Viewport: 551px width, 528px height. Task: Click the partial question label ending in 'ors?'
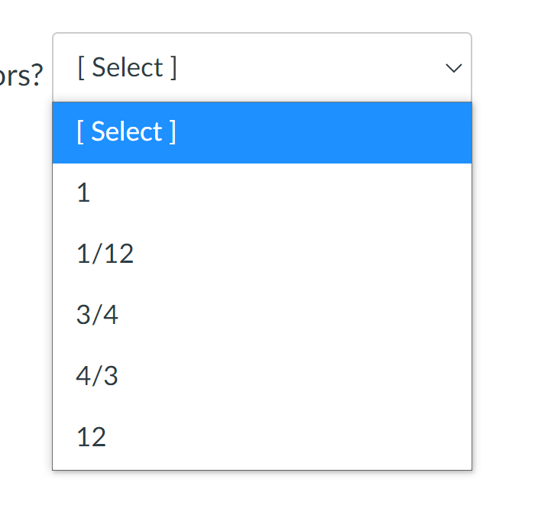(x=21, y=76)
